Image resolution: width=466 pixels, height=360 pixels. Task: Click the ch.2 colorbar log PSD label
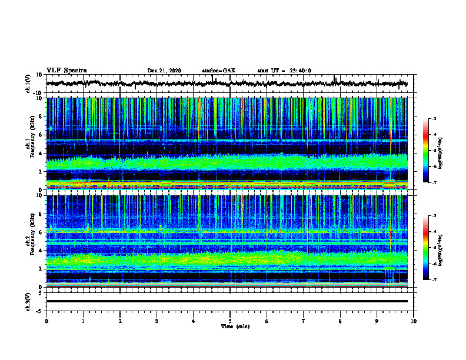point(441,249)
